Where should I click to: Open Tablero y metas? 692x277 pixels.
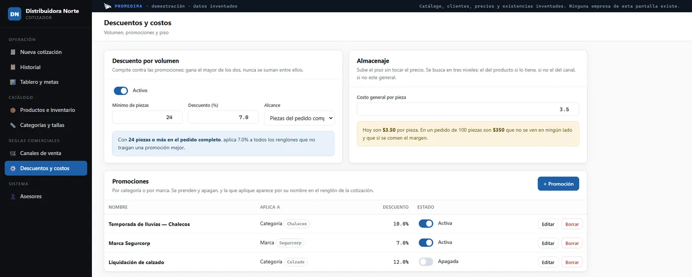[x=46, y=82]
